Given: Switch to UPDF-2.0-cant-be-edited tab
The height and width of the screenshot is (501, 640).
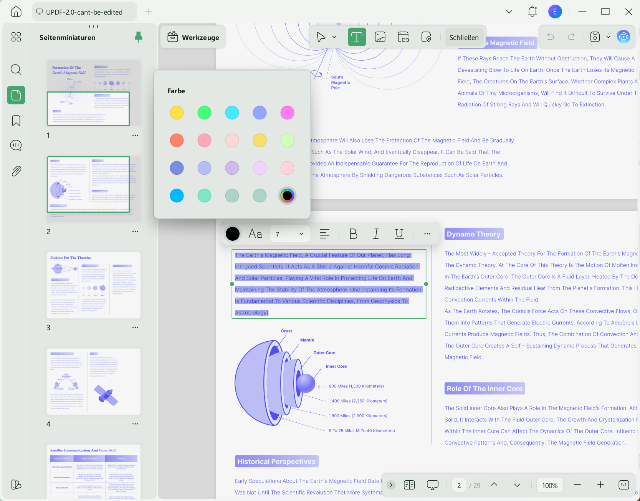Looking at the screenshot, I should point(84,12).
